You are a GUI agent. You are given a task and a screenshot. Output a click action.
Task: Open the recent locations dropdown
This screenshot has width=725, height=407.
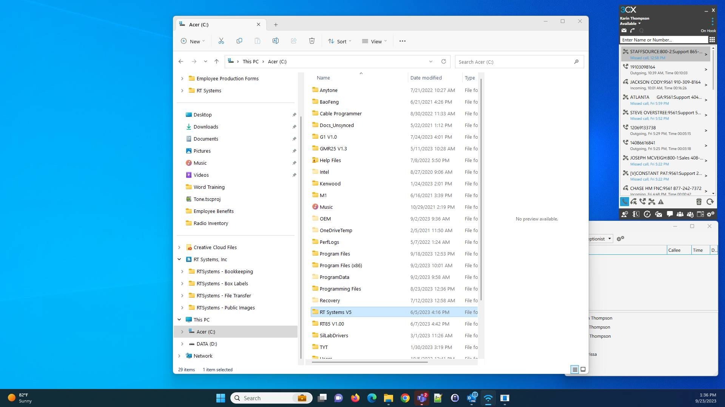point(205,61)
